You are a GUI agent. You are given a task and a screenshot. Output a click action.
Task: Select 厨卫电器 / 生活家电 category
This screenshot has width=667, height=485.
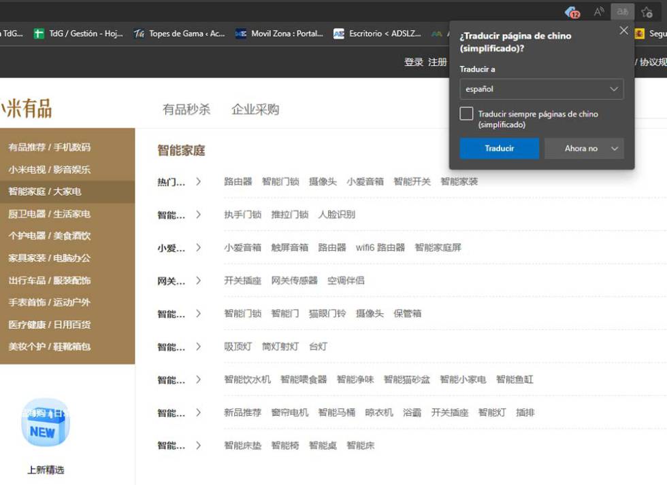pyautogui.click(x=49, y=213)
